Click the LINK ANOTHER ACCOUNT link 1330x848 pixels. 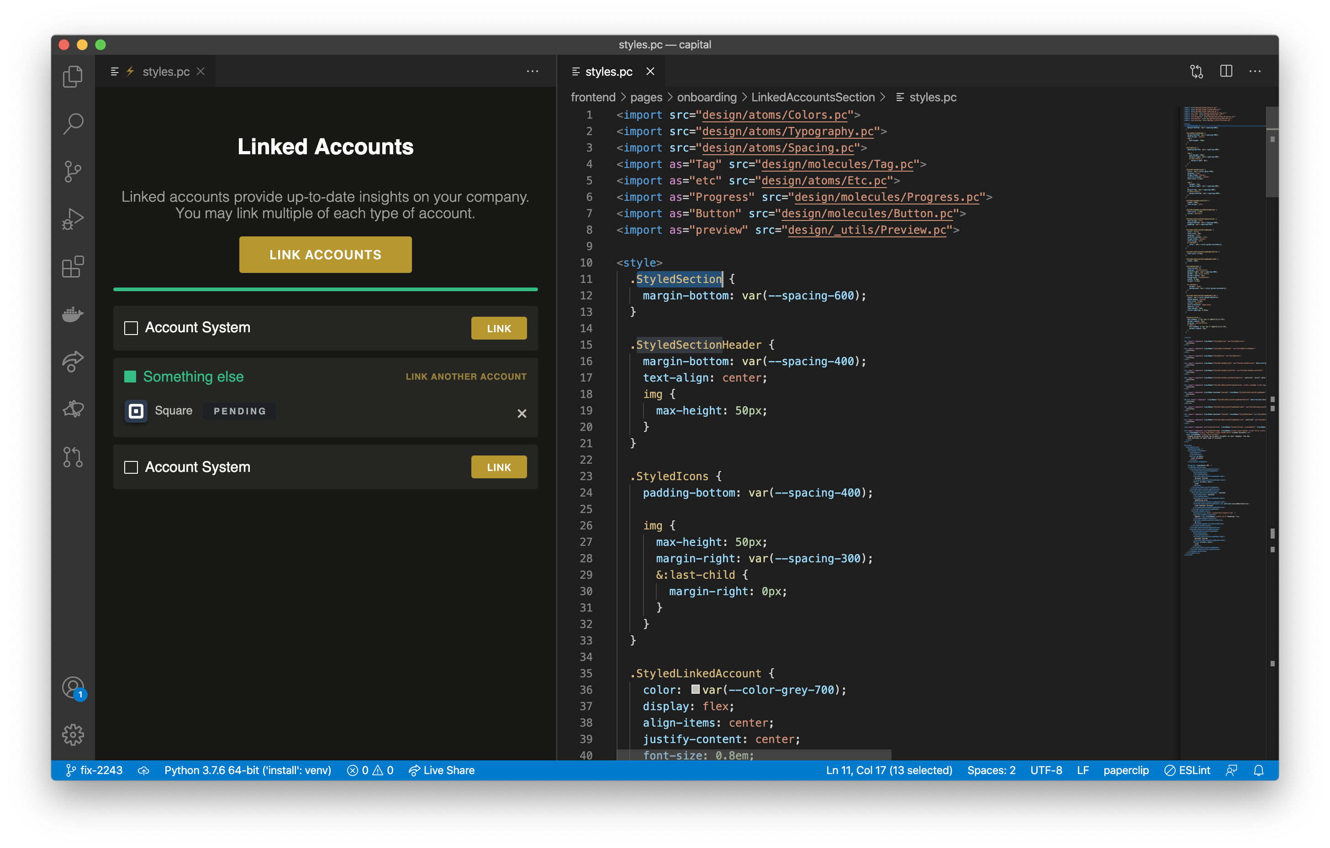(x=465, y=377)
